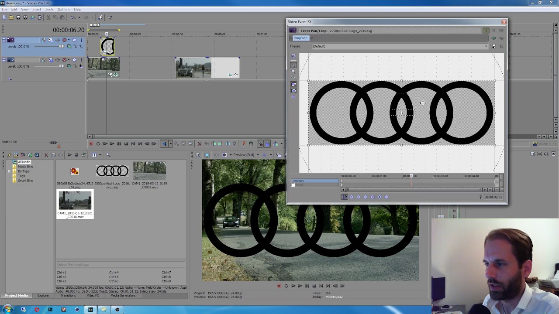Stop timeline playback in transport bar

[x=126, y=143]
